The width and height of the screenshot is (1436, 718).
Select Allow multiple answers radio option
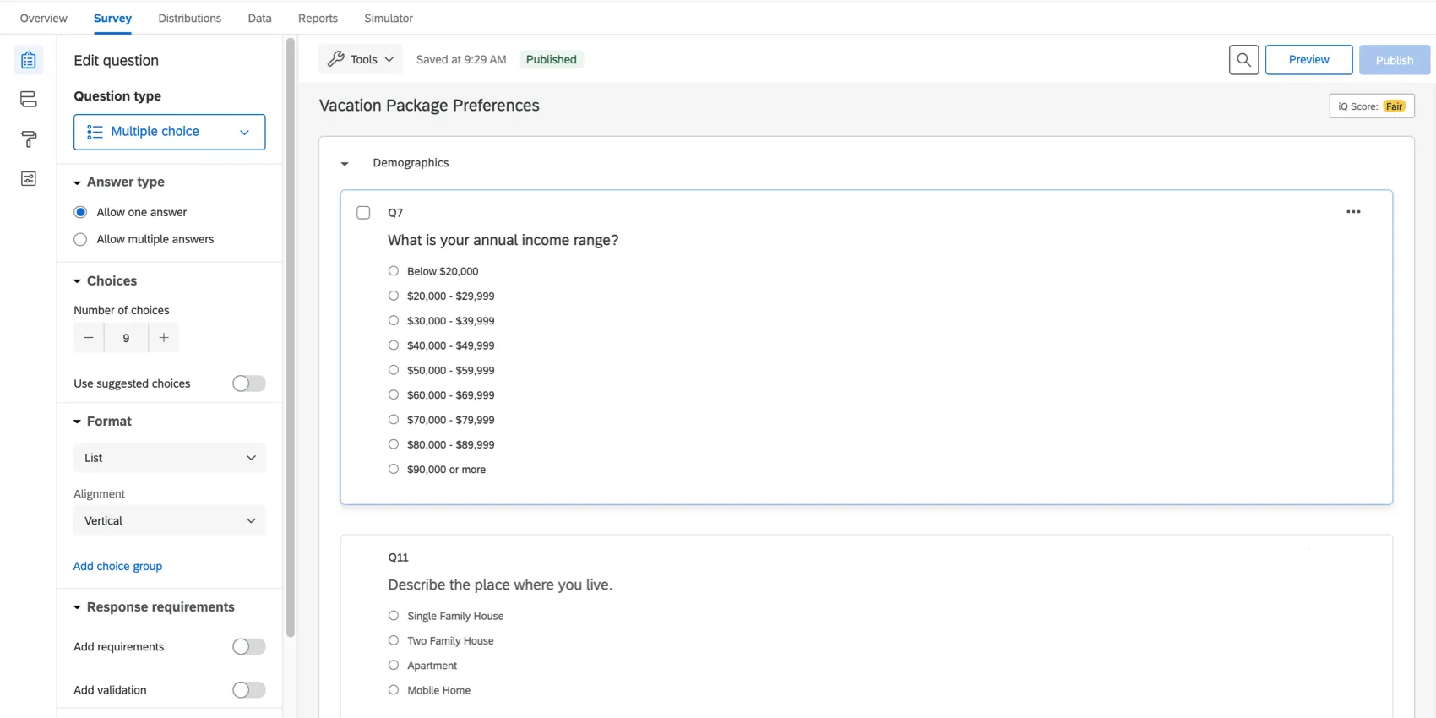(x=80, y=240)
